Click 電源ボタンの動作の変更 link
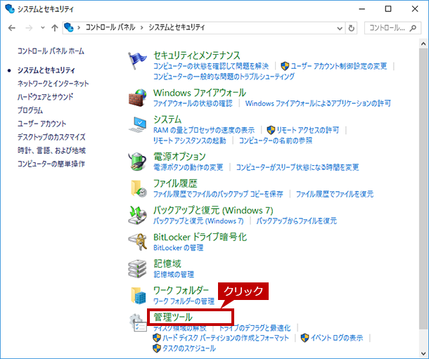This screenshot has height=359, width=429. coord(188,167)
